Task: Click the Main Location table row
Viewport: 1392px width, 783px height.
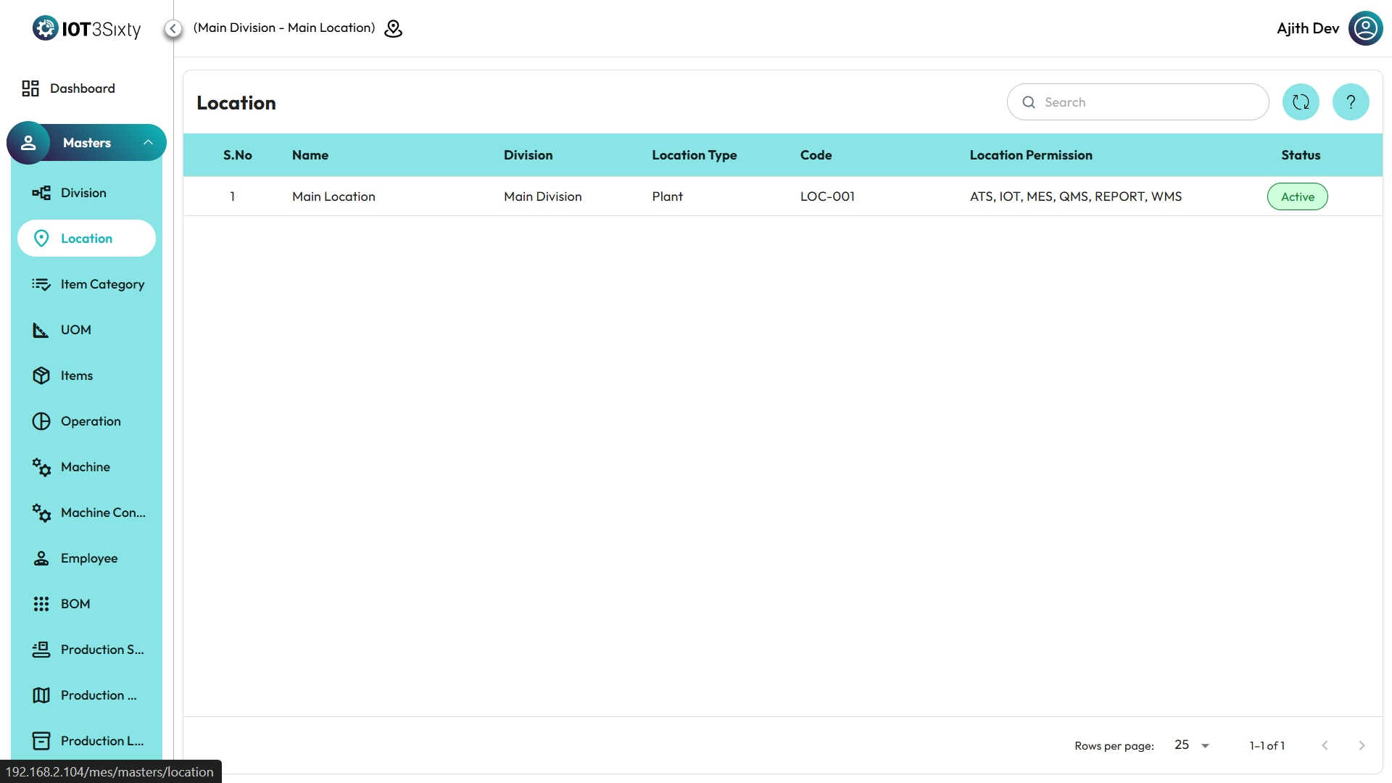Action: click(333, 196)
